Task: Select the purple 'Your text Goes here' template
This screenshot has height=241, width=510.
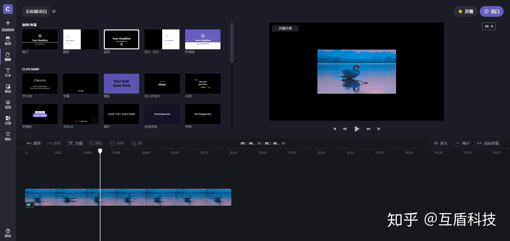Action: (x=121, y=84)
